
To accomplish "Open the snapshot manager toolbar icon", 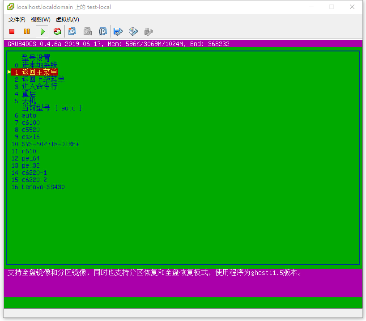I will coord(103,31).
